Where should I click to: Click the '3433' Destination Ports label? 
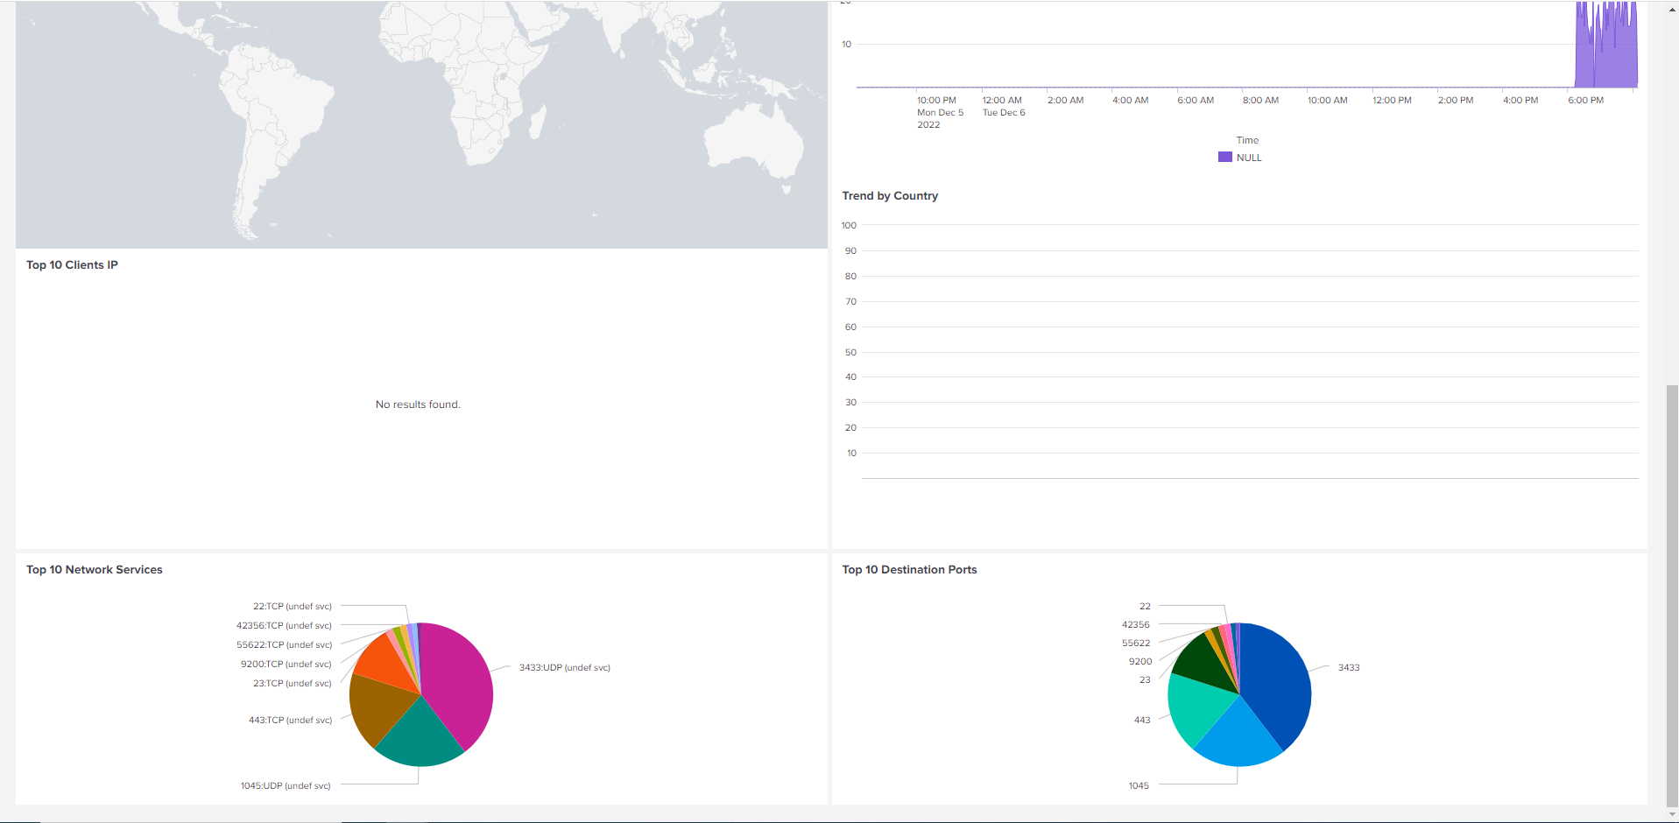1349,667
